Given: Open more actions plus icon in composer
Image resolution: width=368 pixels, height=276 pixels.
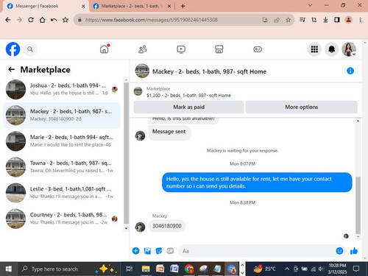Looking at the screenshot, I should click(x=136, y=251).
